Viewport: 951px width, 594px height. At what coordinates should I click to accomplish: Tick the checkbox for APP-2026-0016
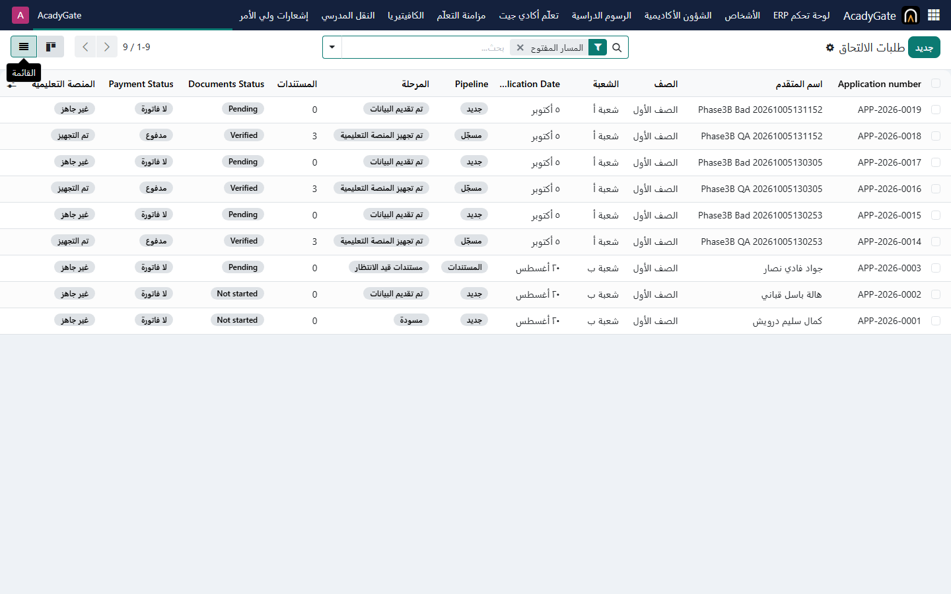(935, 189)
